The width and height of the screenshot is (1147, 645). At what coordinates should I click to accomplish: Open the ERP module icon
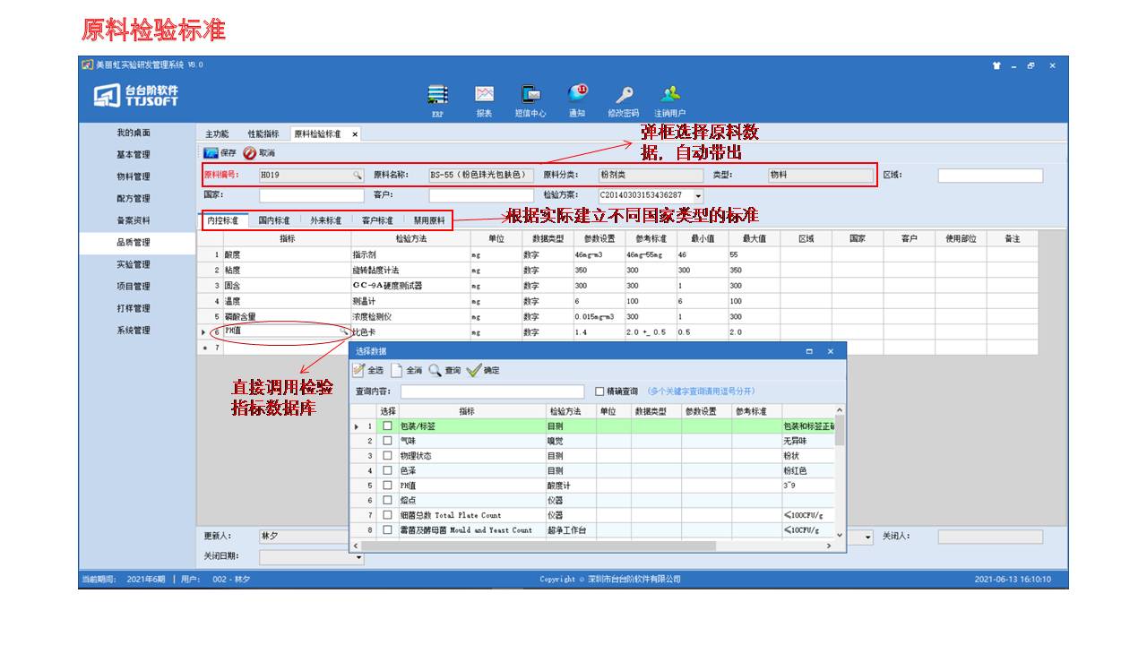[437, 94]
